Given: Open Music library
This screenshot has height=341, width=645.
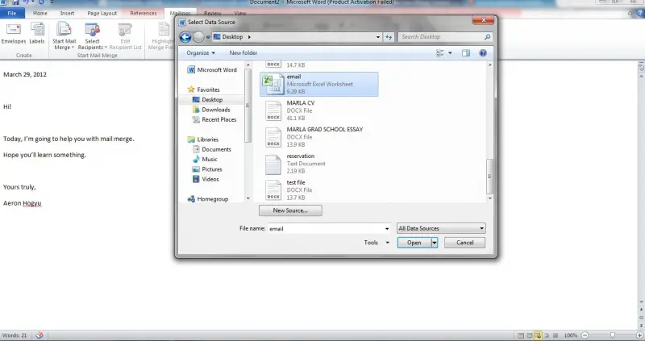Looking at the screenshot, I should pos(205,159).
